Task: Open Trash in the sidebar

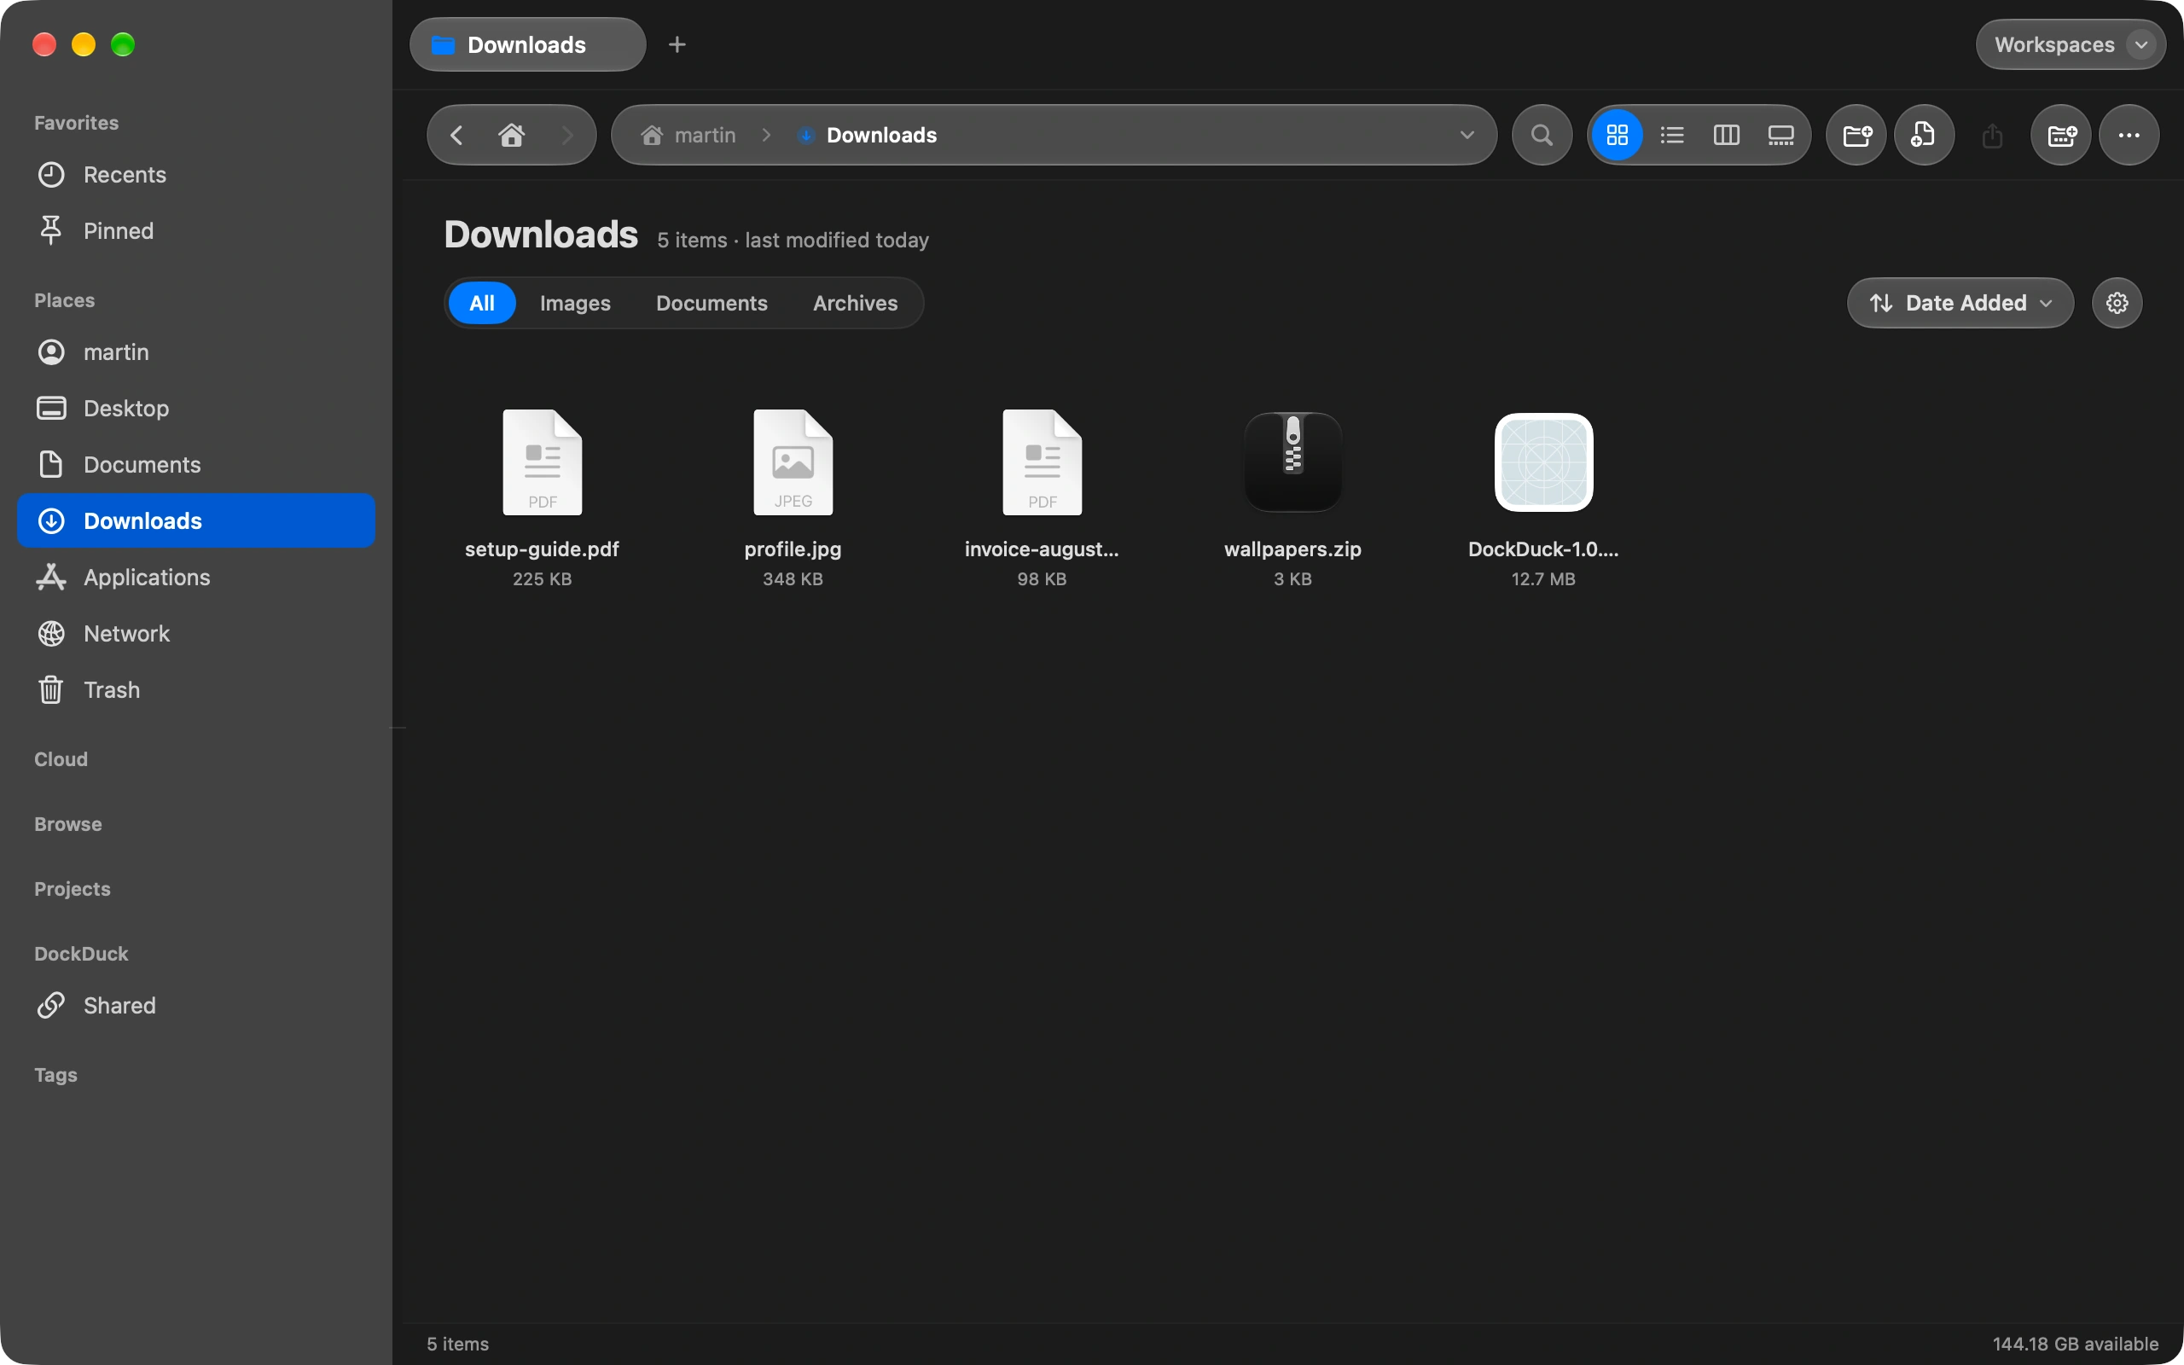Action: (x=196, y=689)
